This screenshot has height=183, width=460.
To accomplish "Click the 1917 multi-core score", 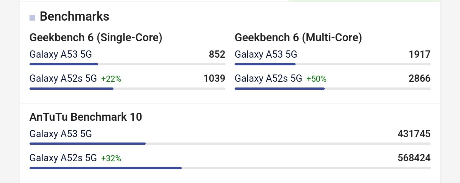I will [x=420, y=55].
